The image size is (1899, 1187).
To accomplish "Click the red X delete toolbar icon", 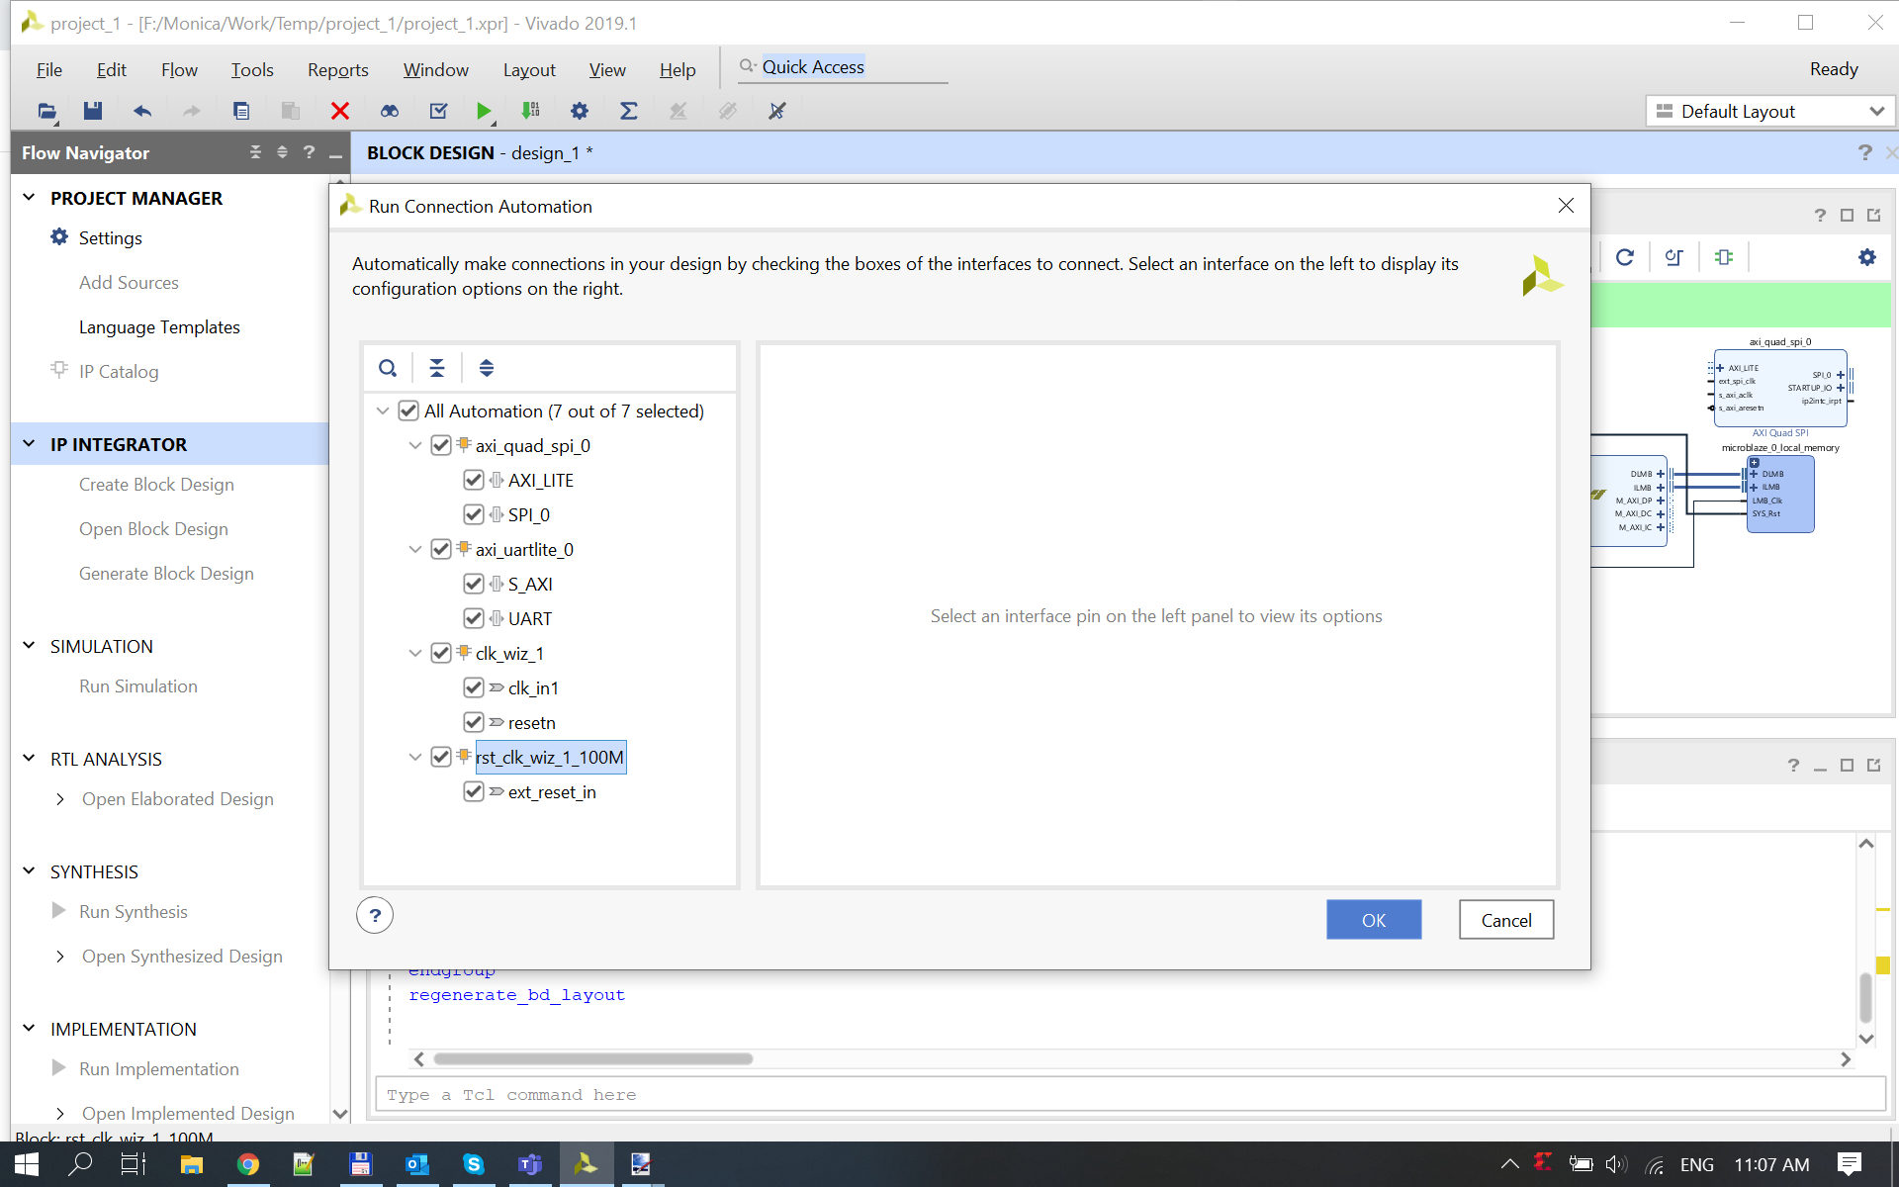I will tap(340, 111).
